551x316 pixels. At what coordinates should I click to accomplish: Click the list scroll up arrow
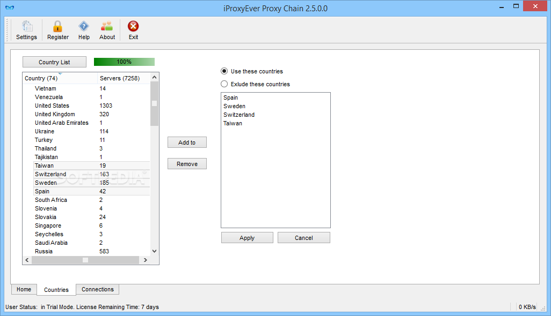[154, 78]
